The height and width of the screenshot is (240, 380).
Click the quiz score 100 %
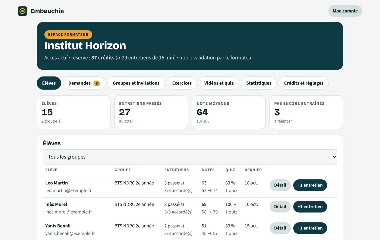(x=231, y=204)
